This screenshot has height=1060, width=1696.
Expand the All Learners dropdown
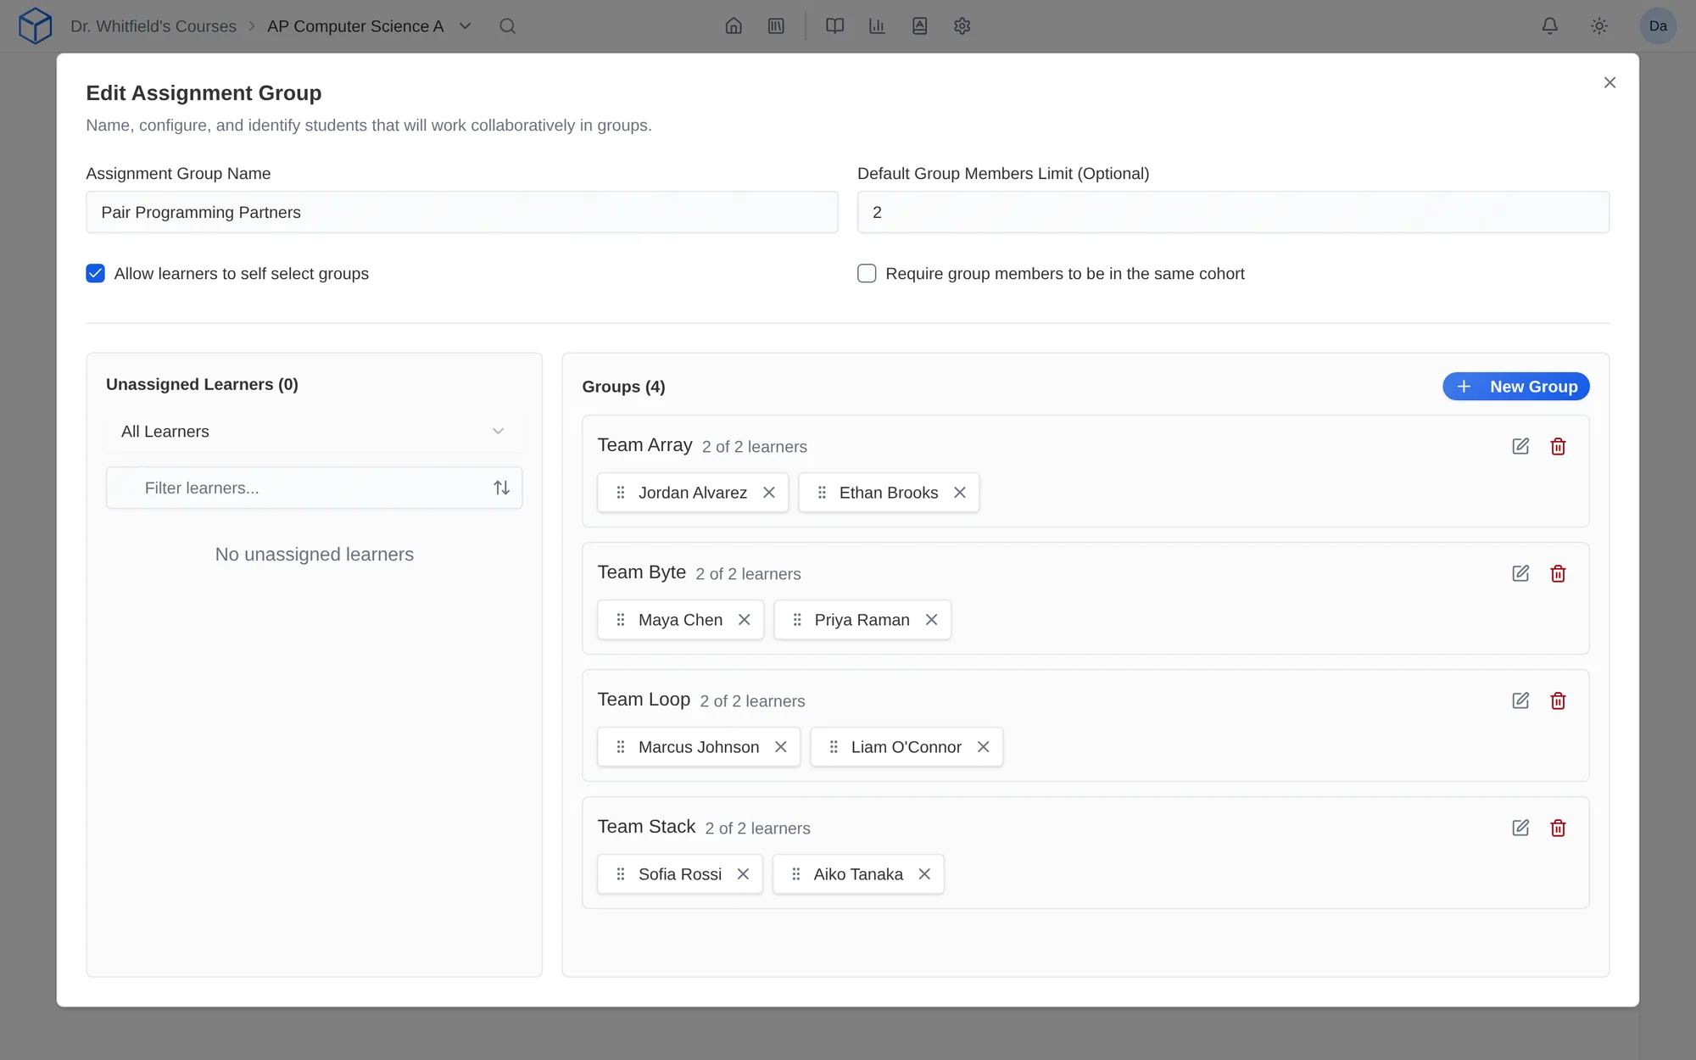coord(314,432)
